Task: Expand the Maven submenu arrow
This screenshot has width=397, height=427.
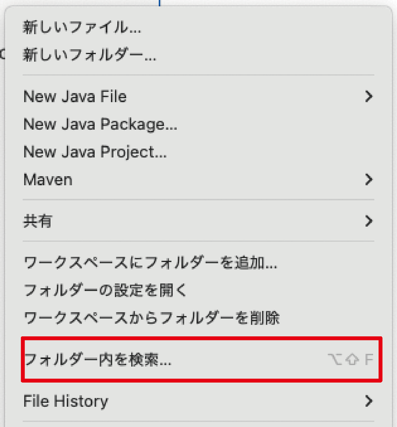Action: point(368,179)
